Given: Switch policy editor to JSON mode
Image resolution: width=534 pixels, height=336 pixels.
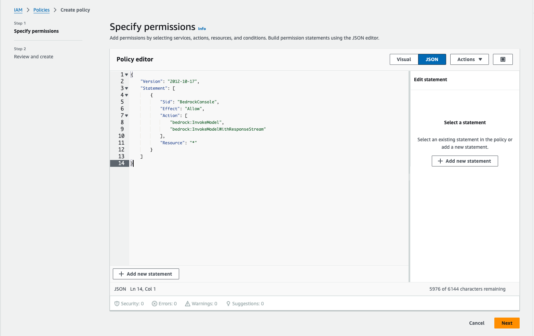Looking at the screenshot, I should point(432,59).
